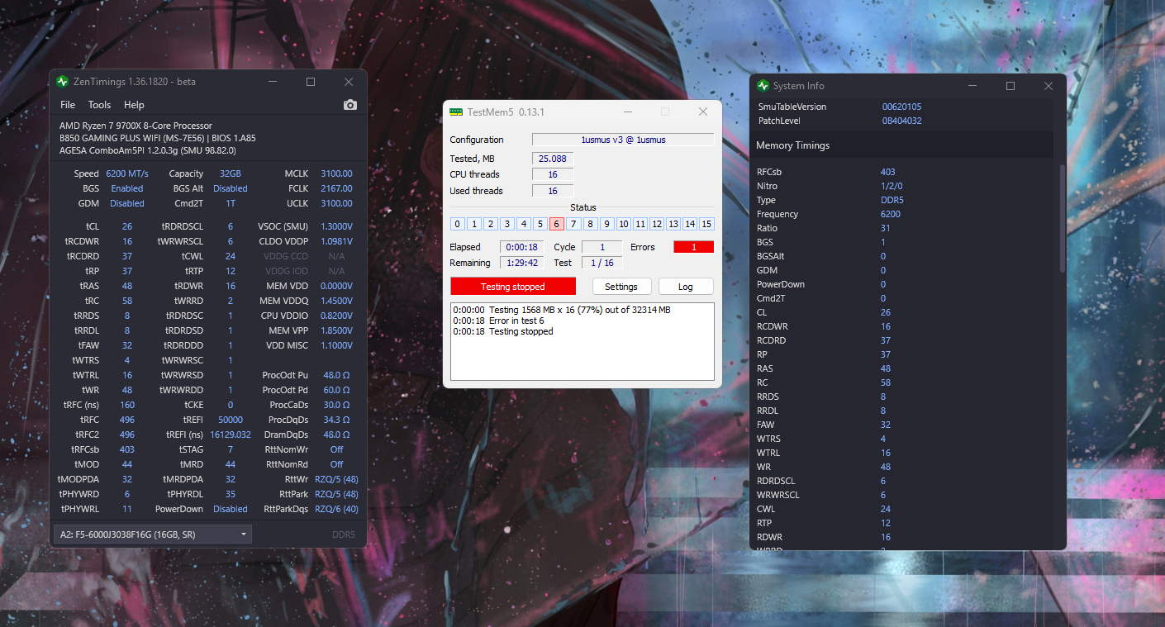Click test 7 status box in TestMem5
The width and height of the screenshot is (1165, 627).
pos(573,224)
